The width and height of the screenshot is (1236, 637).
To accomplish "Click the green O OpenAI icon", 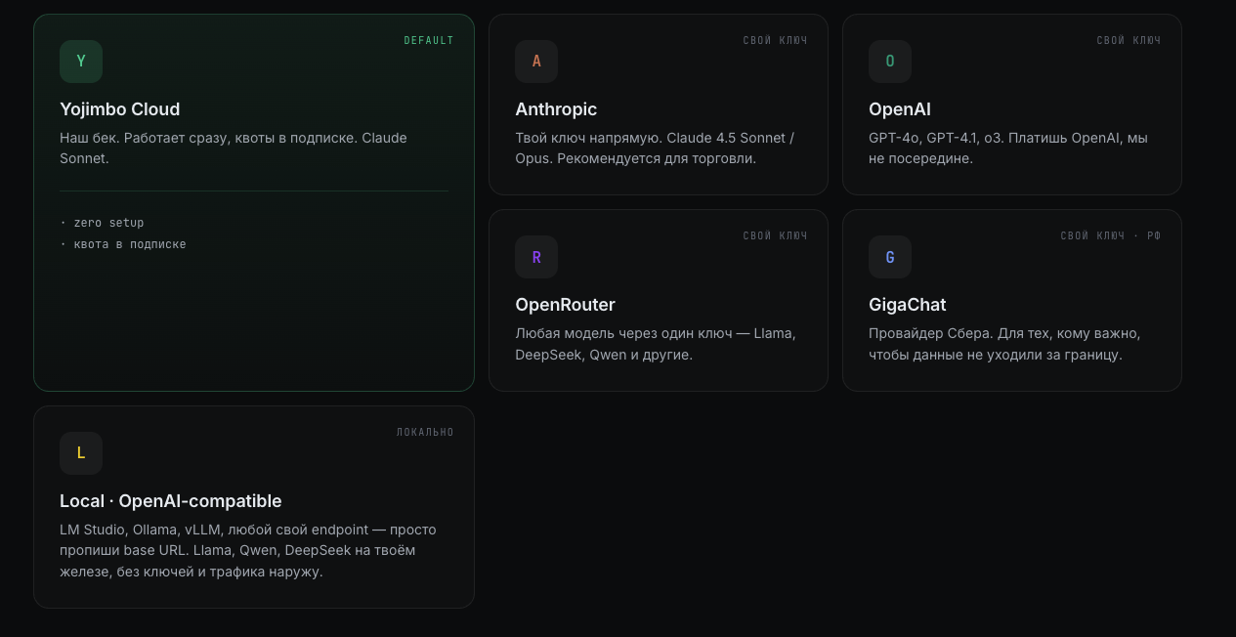I will pyautogui.click(x=890, y=62).
